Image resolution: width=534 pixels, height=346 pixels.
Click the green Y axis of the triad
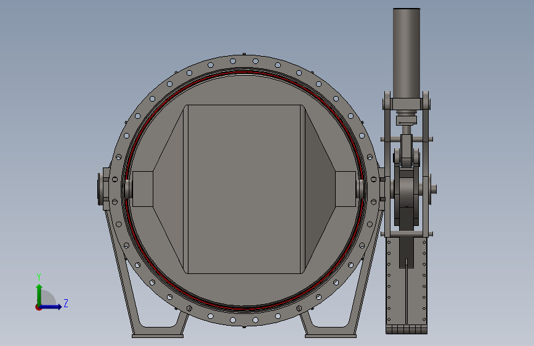point(39,294)
